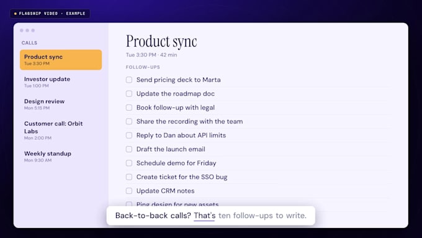Tick 'Book follow-up with legal' checkbox

(129, 108)
